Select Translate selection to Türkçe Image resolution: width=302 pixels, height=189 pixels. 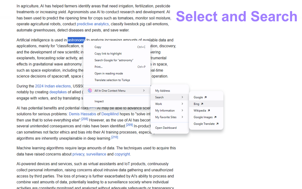[117, 80]
